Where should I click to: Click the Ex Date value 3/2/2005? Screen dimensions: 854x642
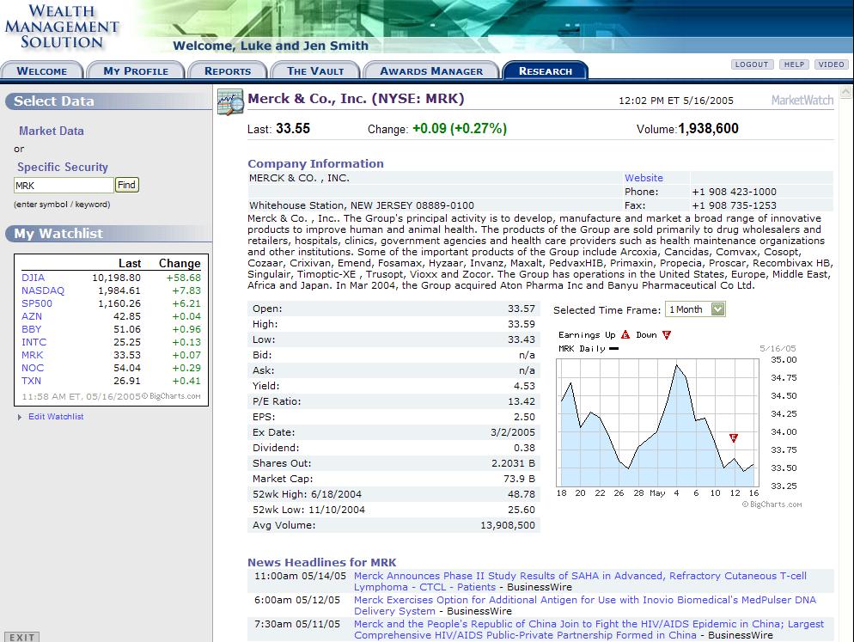(513, 432)
